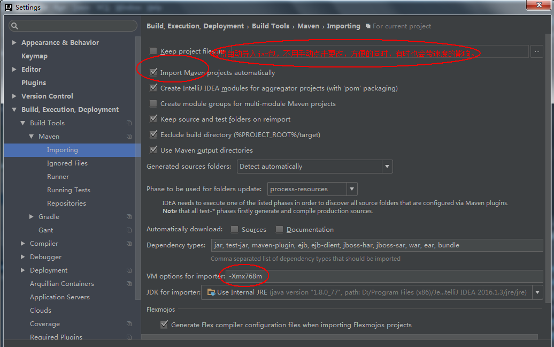This screenshot has height=347, width=554.
Task: Open the Repositories settings page
Action: point(66,203)
